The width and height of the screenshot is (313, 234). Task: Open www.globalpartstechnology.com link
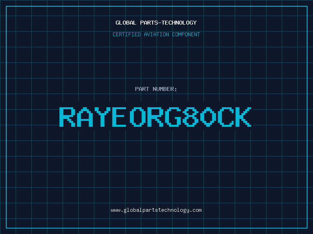(x=156, y=210)
